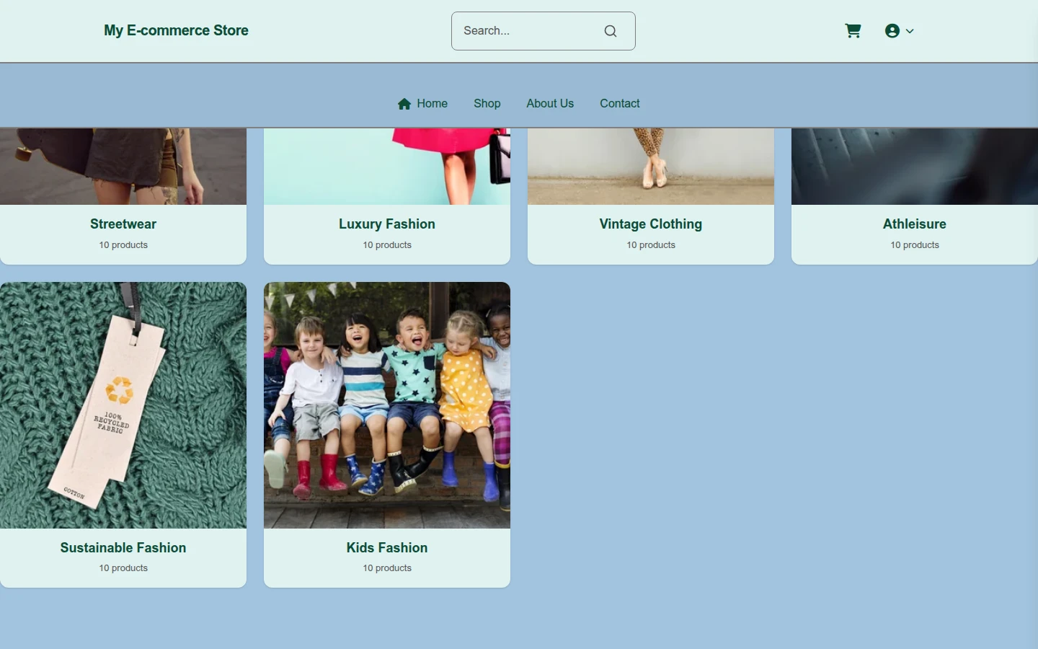
Task: Choose the Athleisure category title
Action: (x=915, y=224)
